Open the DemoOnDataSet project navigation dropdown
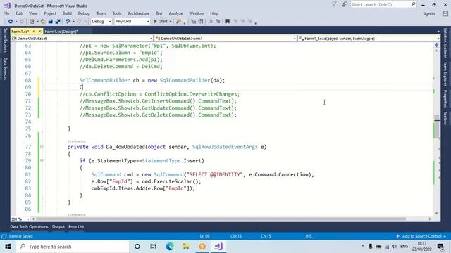Image resolution: width=451 pixels, height=253 pixels. click(x=82, y=39)
